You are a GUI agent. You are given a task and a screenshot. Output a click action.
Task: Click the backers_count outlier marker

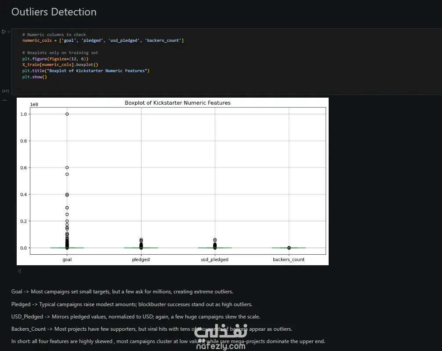289,248
